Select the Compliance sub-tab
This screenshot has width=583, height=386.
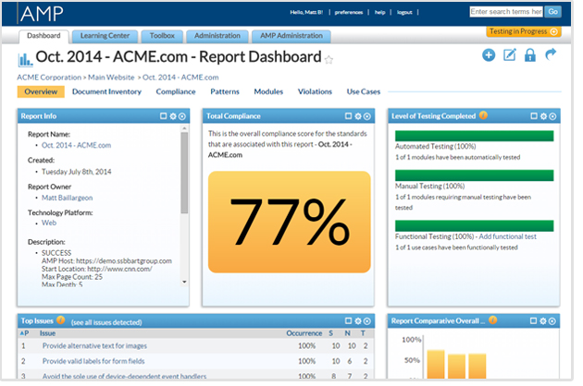[x=176, y=91]
